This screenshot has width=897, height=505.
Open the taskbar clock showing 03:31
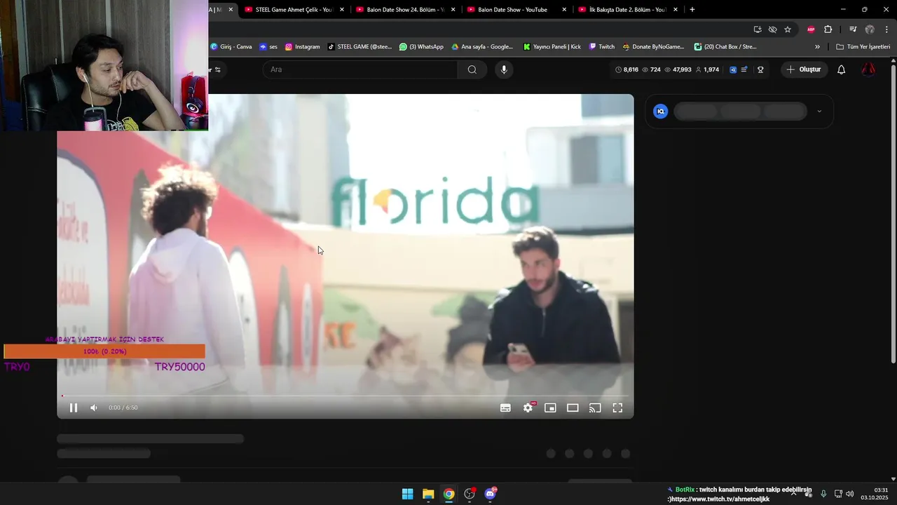coord(875,494)
